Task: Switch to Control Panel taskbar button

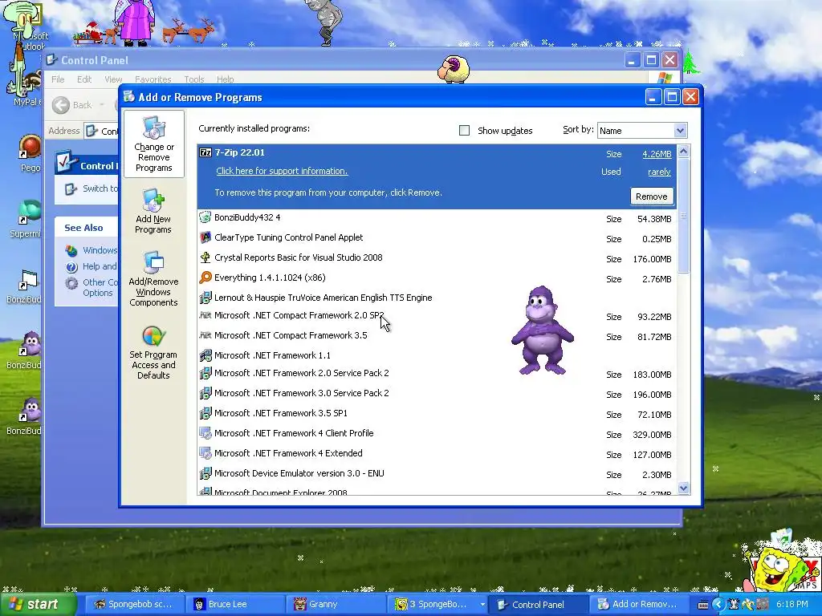Action: click(x=537, y=605)
